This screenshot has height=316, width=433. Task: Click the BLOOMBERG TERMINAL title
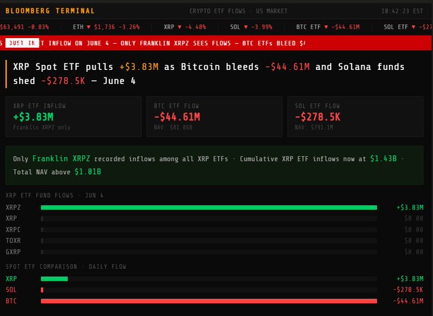click(x=50, y=11)
